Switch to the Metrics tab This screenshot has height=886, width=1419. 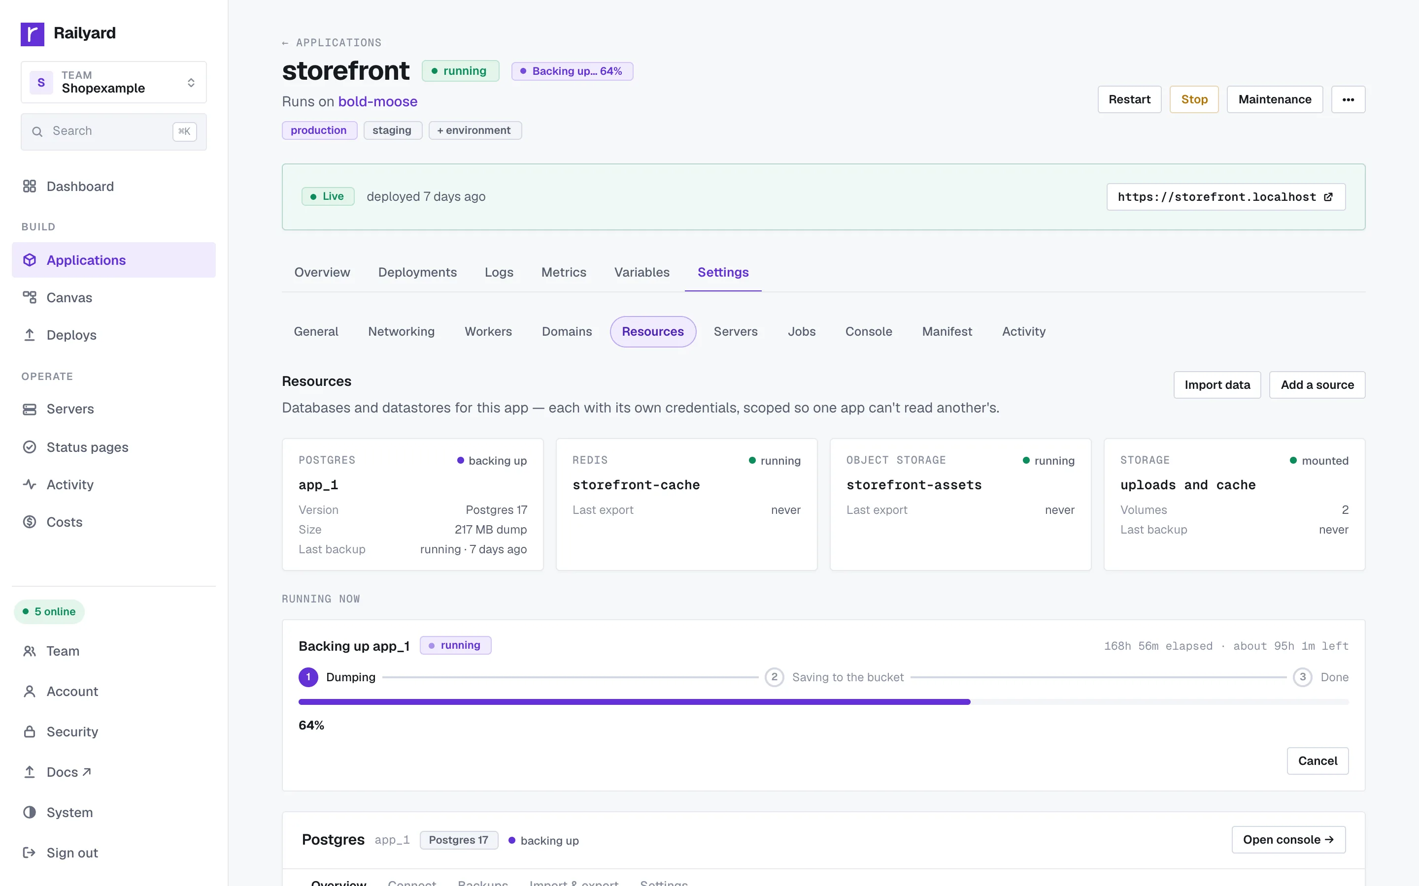[x=564, y=273]
